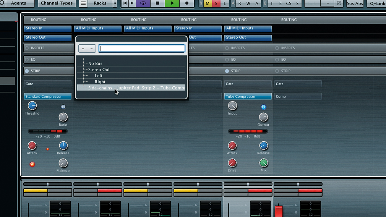Screen dimensions: 386x217
Task: Click the Threshld knob on Standard Compressor
Action: (x=32, y=106)
